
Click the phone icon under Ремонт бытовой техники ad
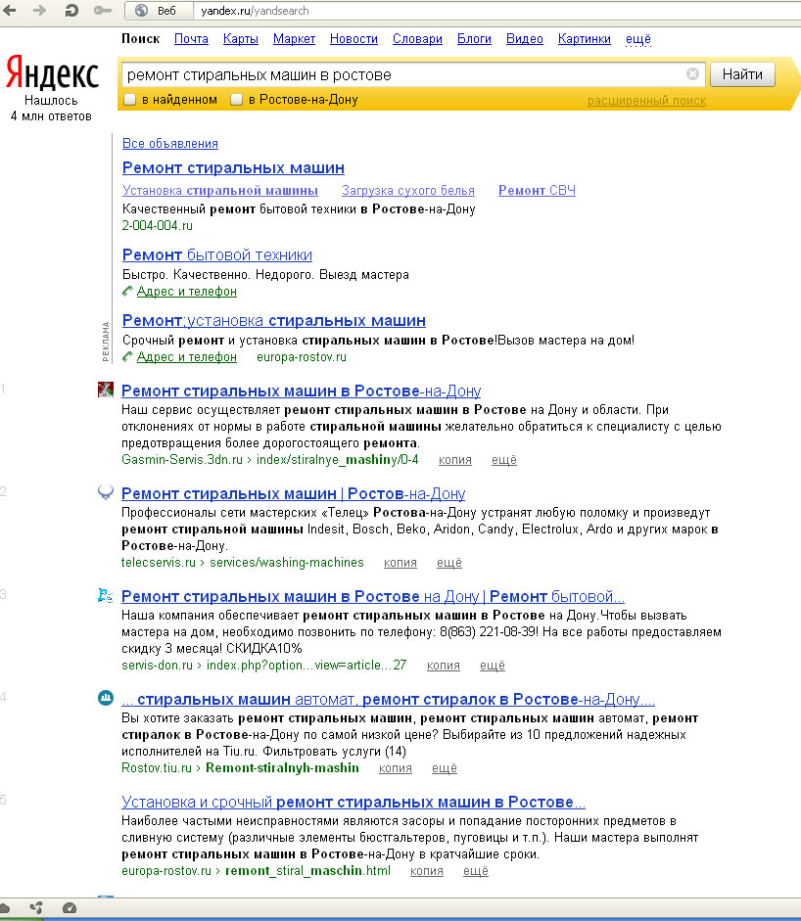point(127,291)
